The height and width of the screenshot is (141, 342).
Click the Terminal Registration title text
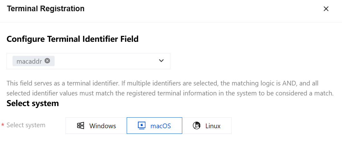coord(46,9)
